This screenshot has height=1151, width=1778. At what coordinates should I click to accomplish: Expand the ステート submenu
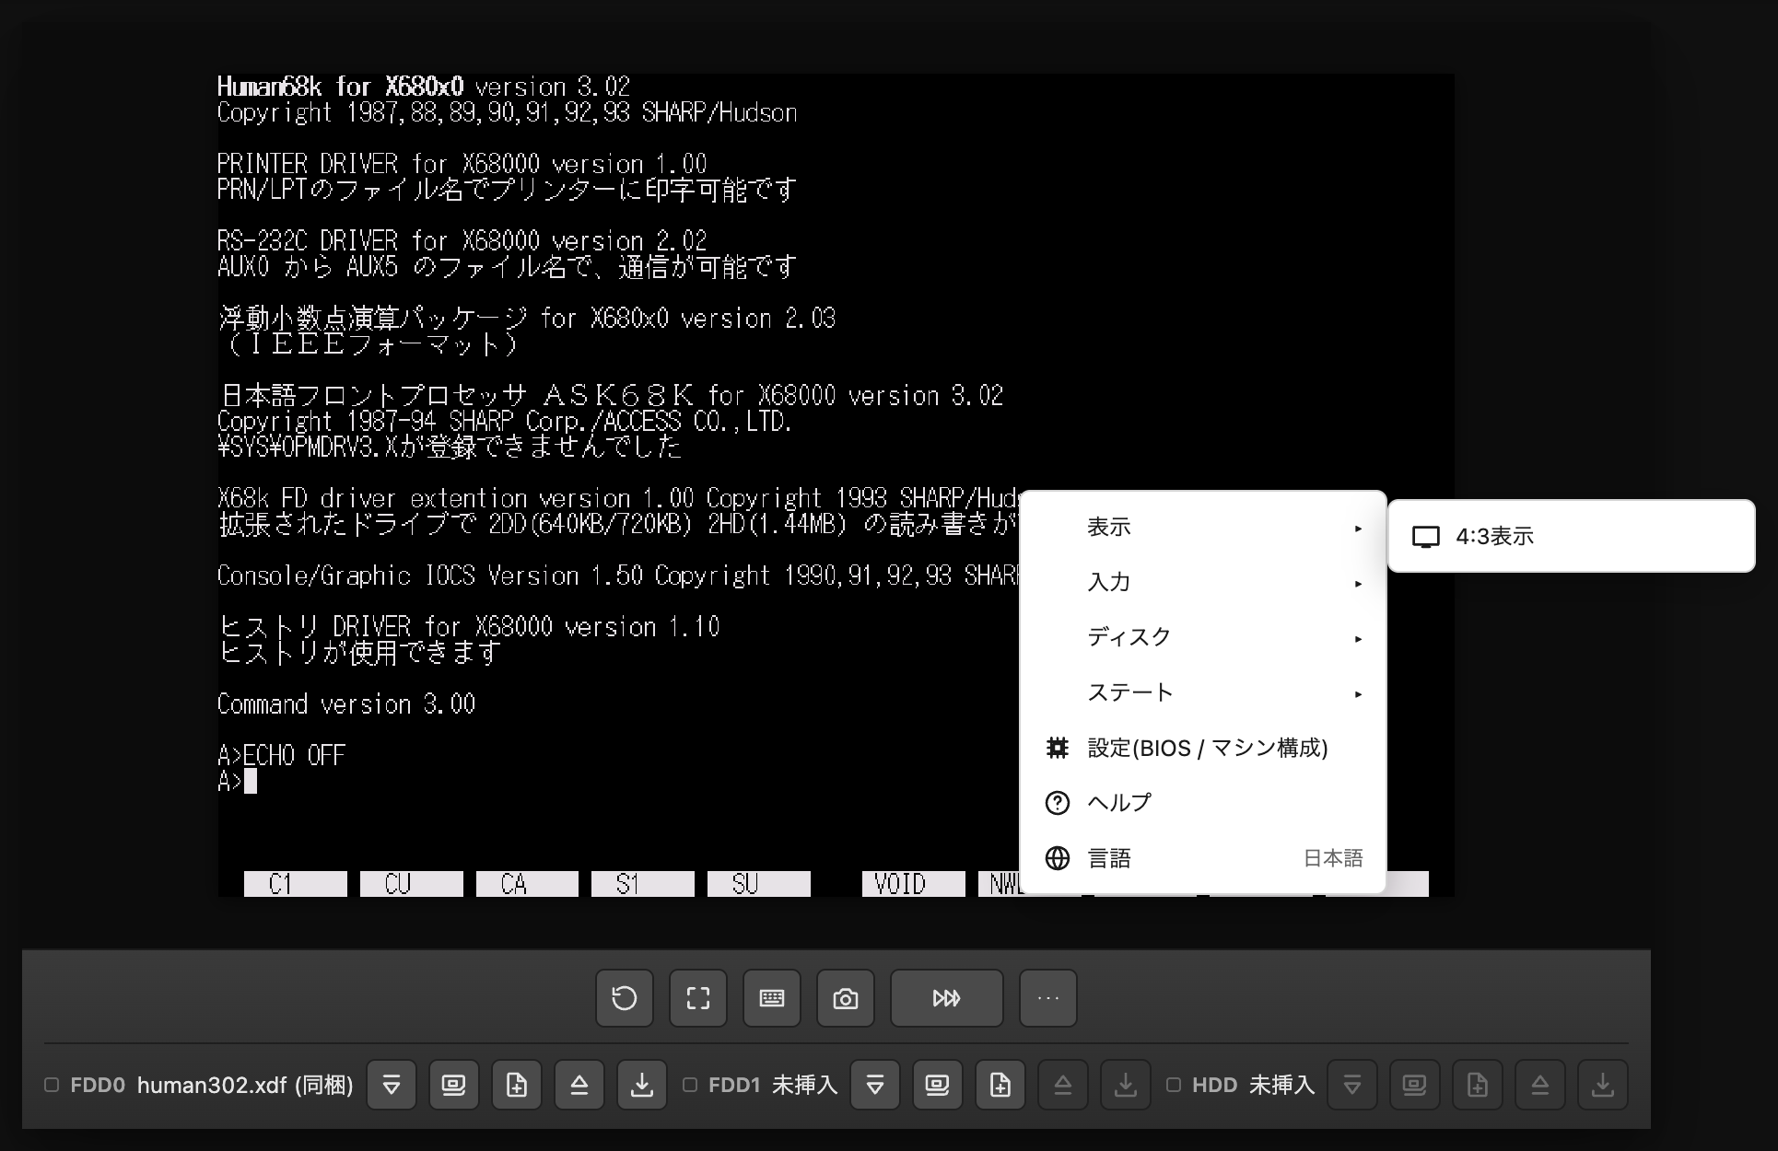(1203, 692)
